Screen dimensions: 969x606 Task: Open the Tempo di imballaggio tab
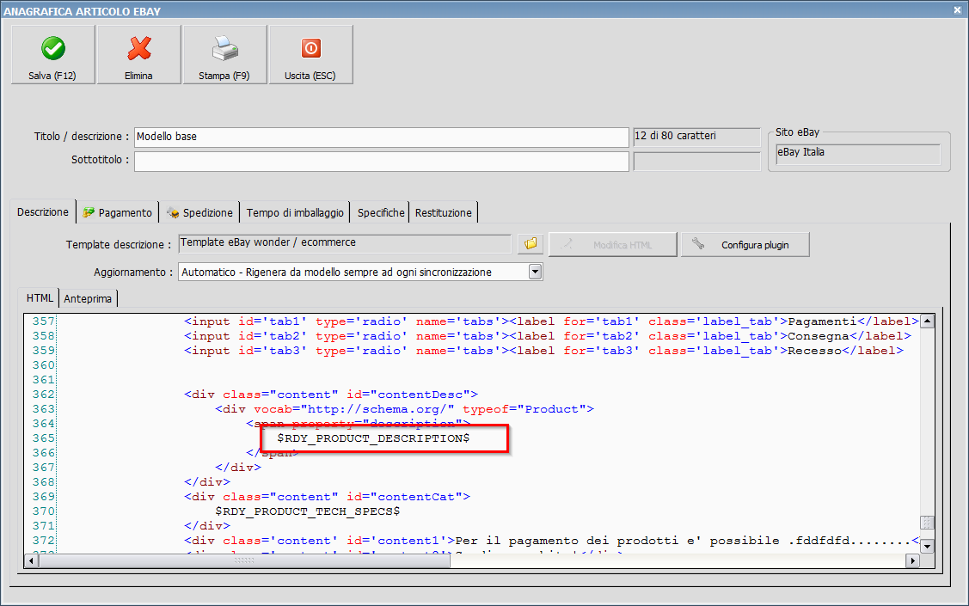[x=295, y=212]
